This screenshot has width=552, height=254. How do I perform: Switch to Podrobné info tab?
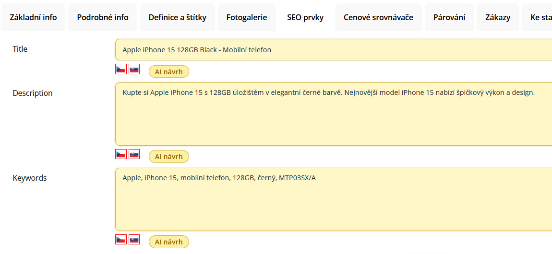click(x=103, y=17)
